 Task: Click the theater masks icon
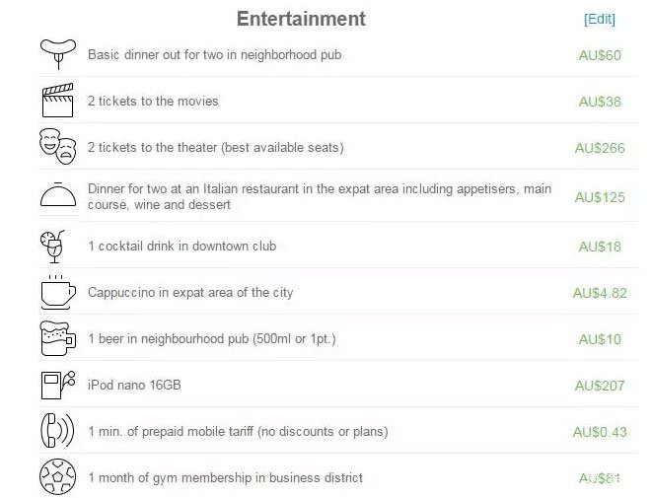(57, 146)
